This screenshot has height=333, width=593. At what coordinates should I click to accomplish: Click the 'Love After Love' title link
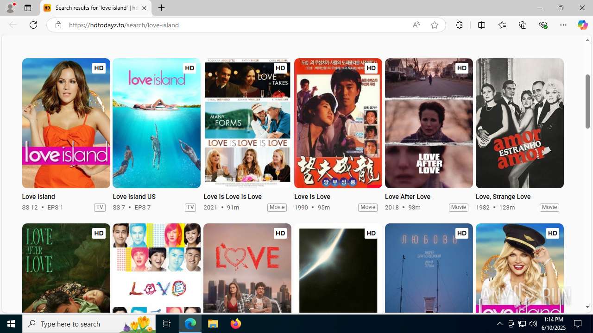click(x=408, y=197)
